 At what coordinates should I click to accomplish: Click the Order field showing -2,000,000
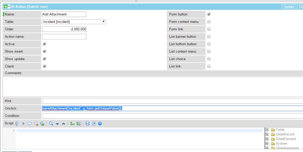(x=64, y=29)
